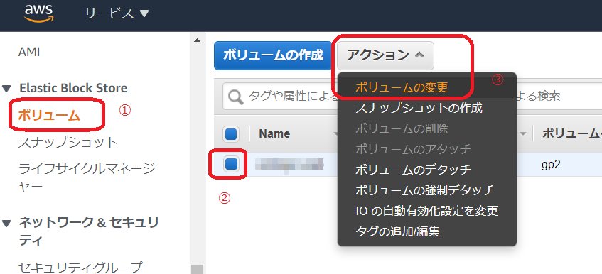Image resolution: width=602 pixels, height=274 pixels.
Task: Uncheck the gp2 volume row checkbox
Action: [x=232, y=164]
